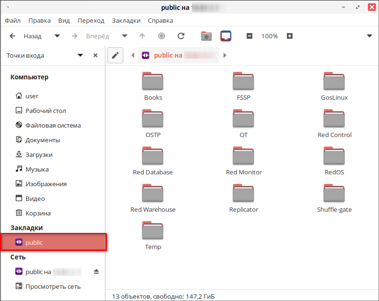
Task: Select the Red Control folder
Action: point(334,123)
